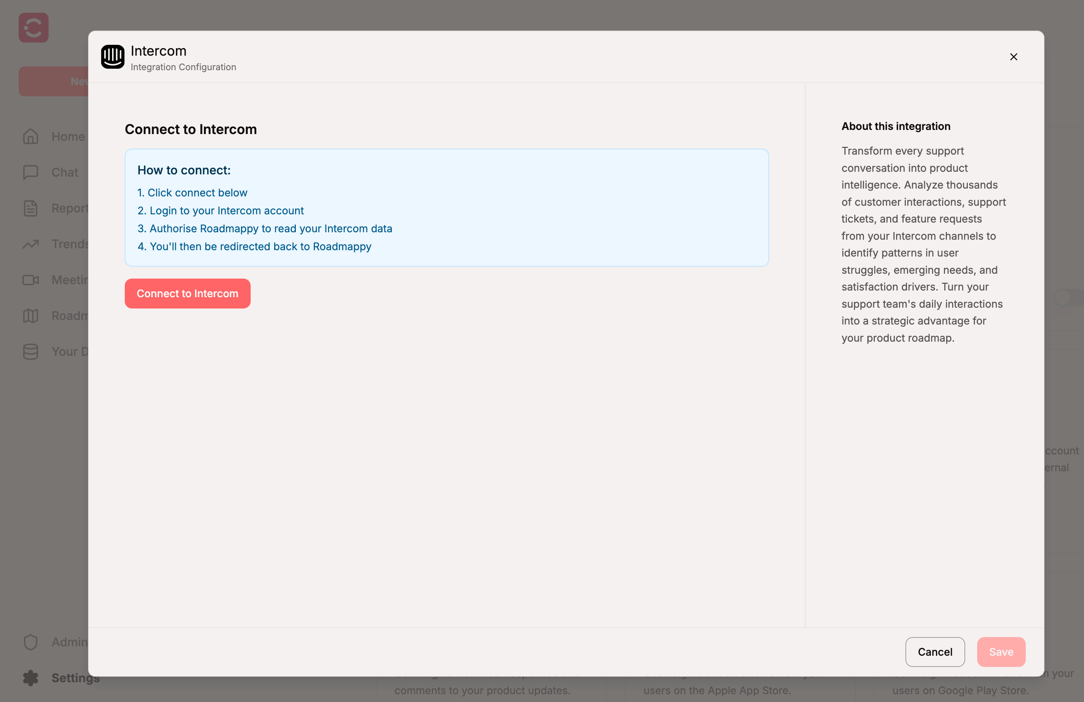Click 'About this integration' heading
1084x702 pixels.
[x=895, y=126]
